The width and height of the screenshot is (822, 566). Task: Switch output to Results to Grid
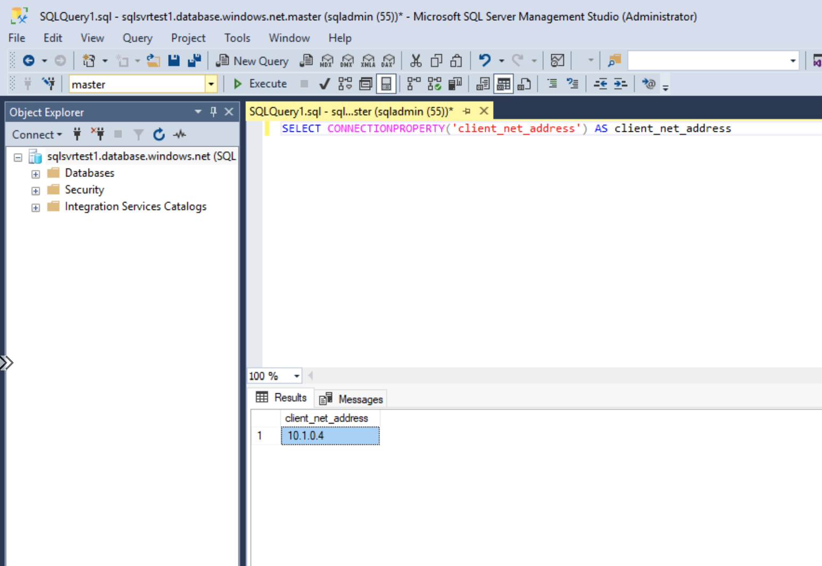click(x=503, y=83)
